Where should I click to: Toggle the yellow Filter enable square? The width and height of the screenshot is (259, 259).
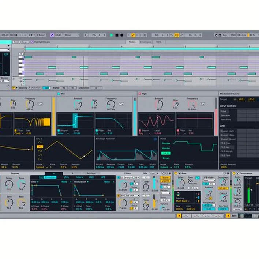tap(15, 131)
